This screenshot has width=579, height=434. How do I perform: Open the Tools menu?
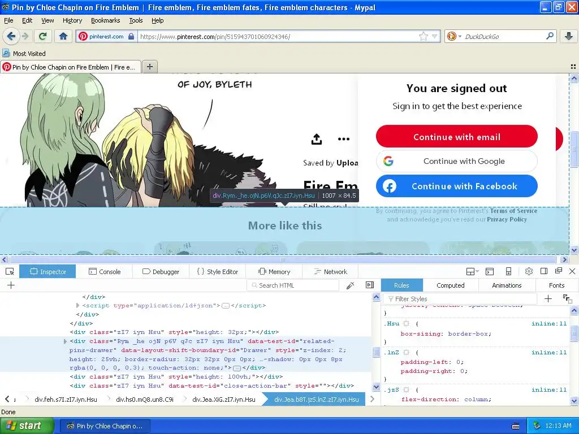tap(136, 20)
